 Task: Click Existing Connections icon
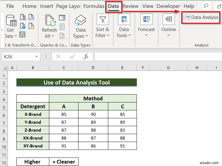coord(31,26)
